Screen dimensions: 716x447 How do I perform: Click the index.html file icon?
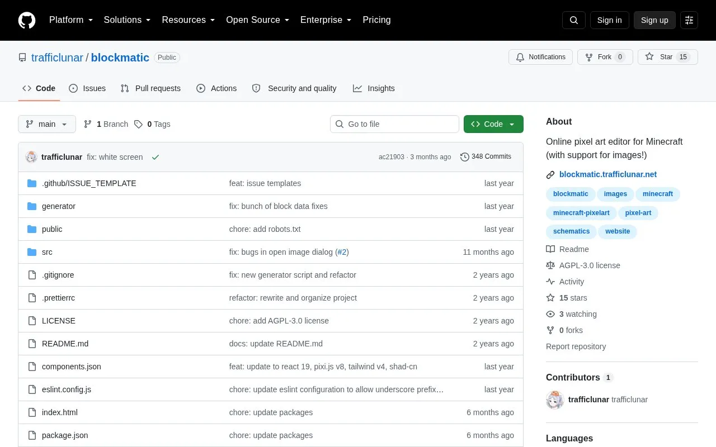click(x=32, y=412)
